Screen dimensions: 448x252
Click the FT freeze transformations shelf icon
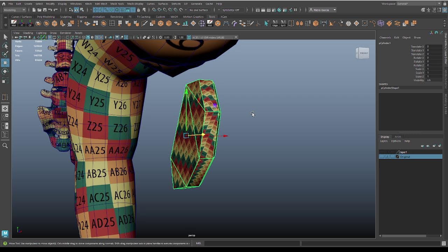pos(22,23)
